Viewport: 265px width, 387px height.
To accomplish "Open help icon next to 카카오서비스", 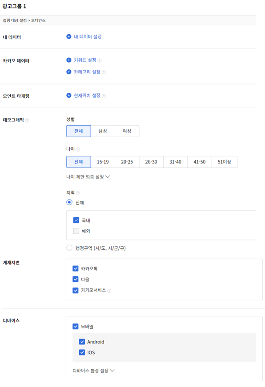I will (109, 291).
